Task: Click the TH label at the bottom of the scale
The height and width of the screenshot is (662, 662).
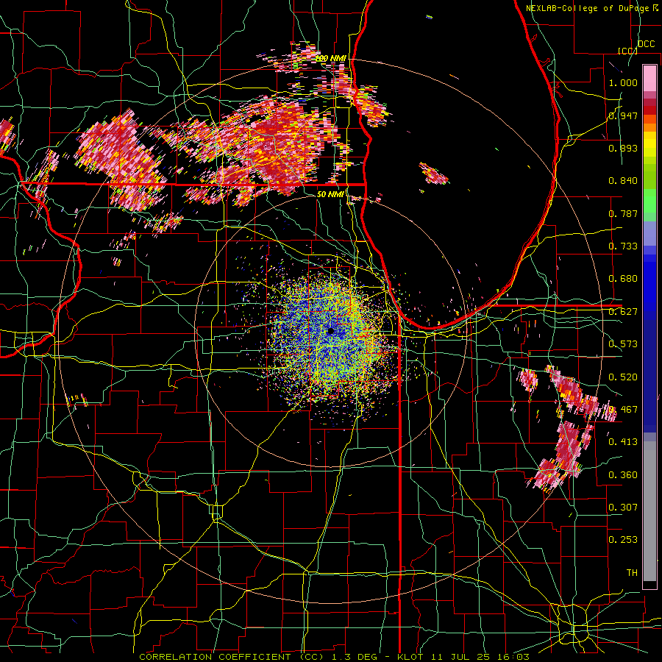Action: tap(632, 573)
